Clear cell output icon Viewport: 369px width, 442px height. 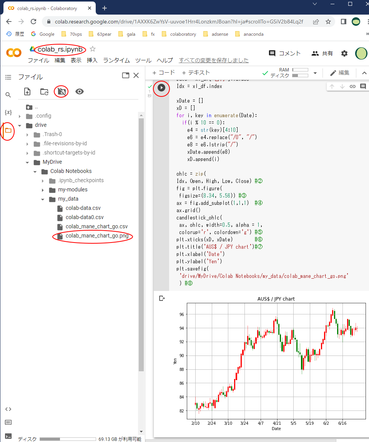tap(162, 298)
